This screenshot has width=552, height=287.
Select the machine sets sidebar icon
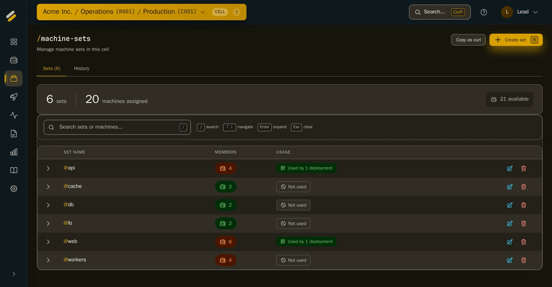[x=14, y=78]
